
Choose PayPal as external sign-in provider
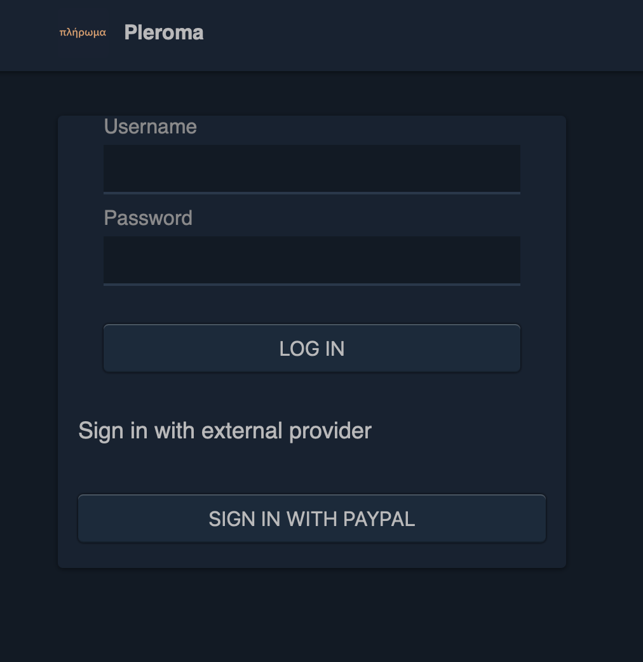click(311, 518)
